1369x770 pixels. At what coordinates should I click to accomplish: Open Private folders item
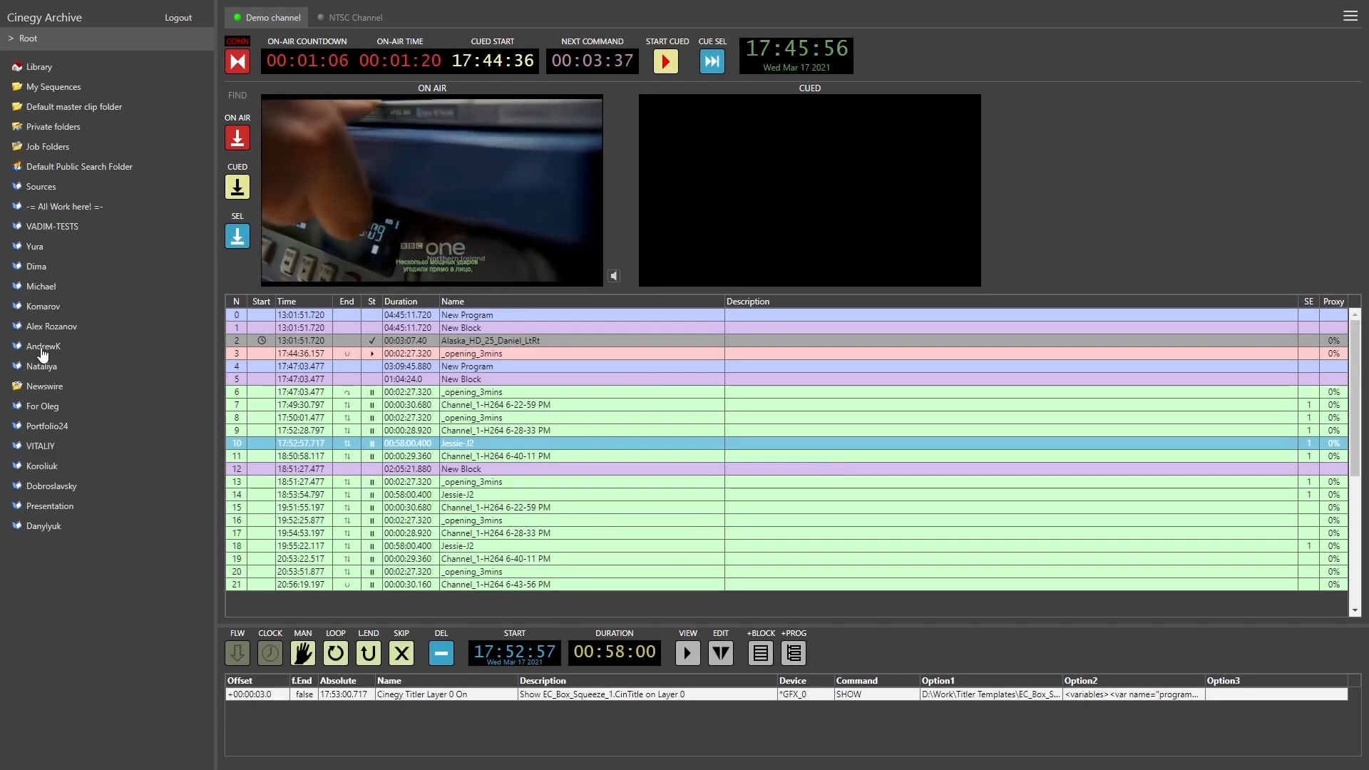pyautogui.click(x=53, y=127)
